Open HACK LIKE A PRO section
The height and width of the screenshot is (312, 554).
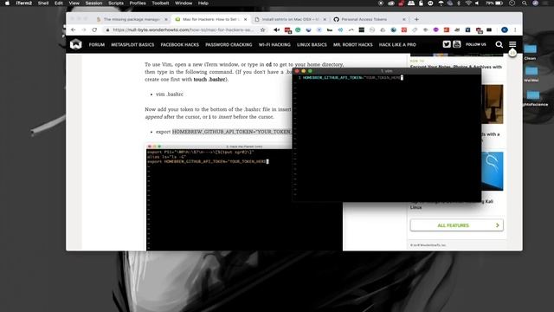(x=397, y=45)
